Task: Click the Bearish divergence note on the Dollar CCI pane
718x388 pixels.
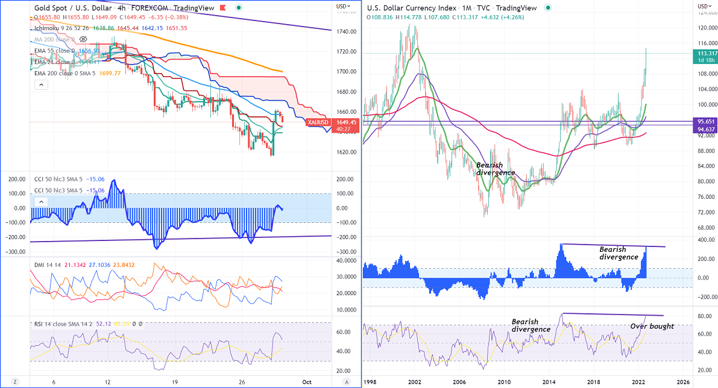Action: [619, 253]
